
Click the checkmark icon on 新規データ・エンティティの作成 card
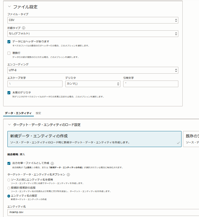178,143
